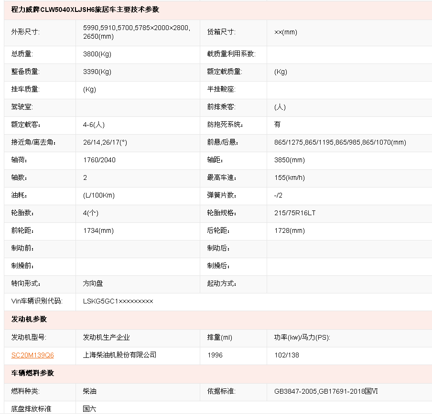The width and height of the screenshot is (432, 418).
Task: Click the 功率(kw)/马力(PS) column header
Action: click(x=302, y=337)
